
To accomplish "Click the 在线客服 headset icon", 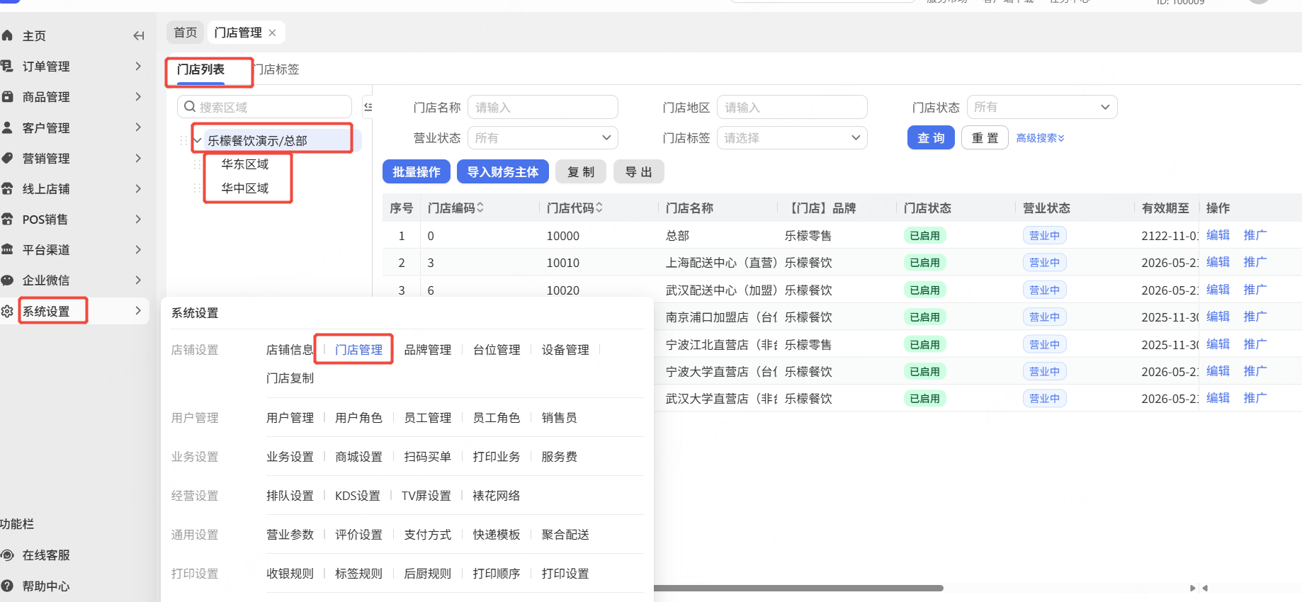I will (7, 555).
